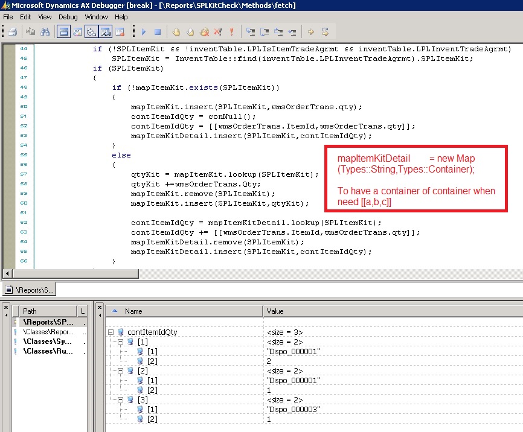
Task: Click the Step Out toolbar icon
Action: coord(278,32)
